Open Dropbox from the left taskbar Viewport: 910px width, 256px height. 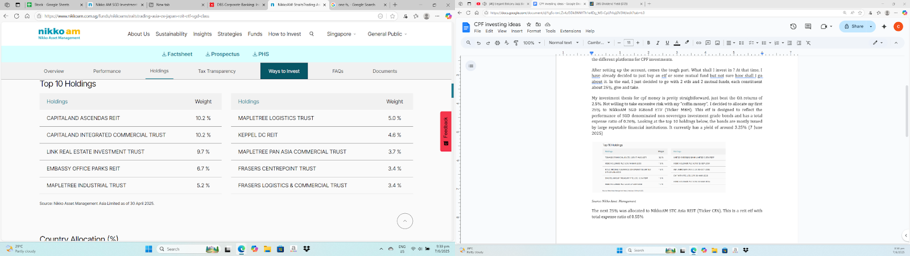tap(307, 249)
